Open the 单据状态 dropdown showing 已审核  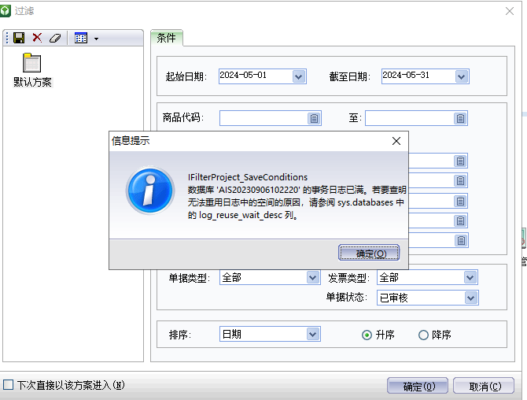470,298
